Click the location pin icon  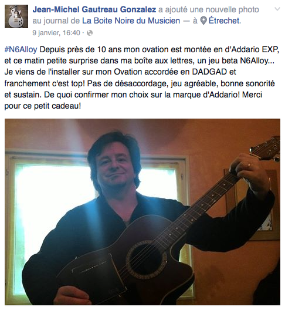pos(203,21)
